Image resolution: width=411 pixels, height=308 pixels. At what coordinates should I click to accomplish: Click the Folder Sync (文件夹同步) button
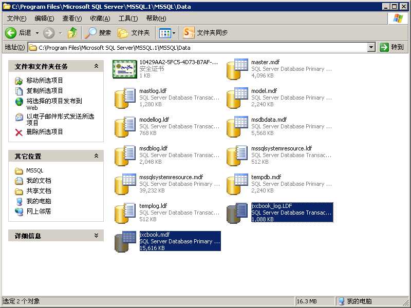(x=205, y=33)
